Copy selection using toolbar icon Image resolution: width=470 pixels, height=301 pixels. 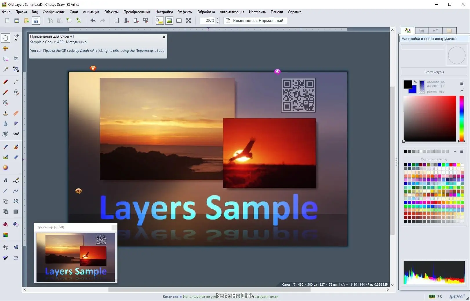point(50,21)
